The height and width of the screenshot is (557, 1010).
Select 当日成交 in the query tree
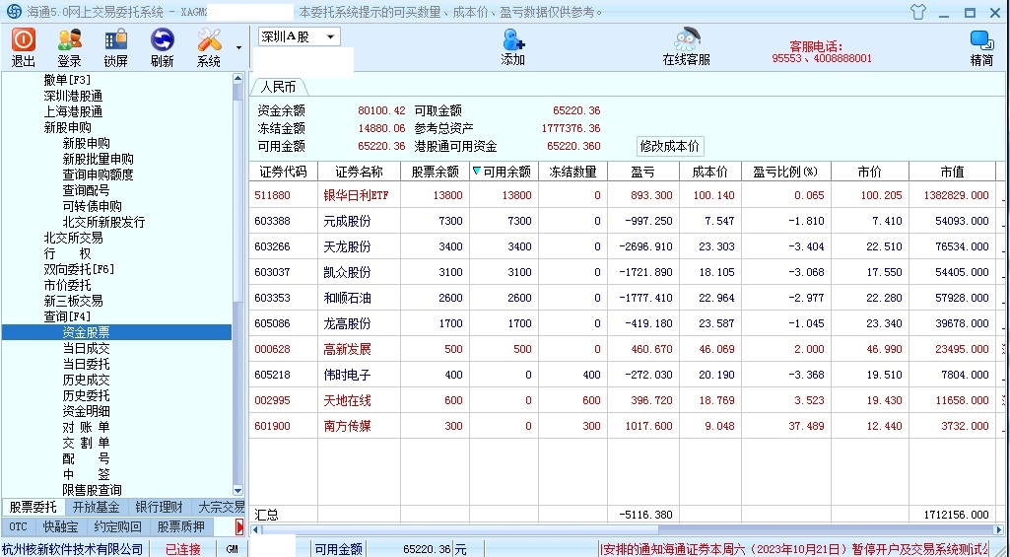pyautogui.click(x=86, y=348)
